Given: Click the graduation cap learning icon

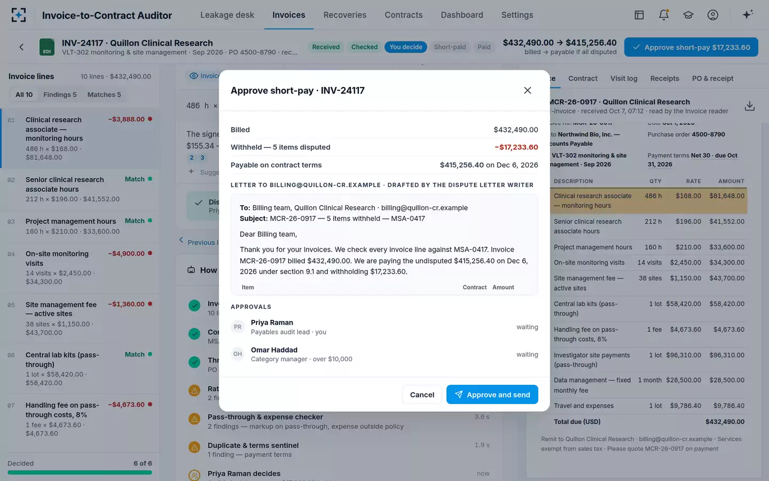Looking at the screenshot, I should click(x=688, y=15).
